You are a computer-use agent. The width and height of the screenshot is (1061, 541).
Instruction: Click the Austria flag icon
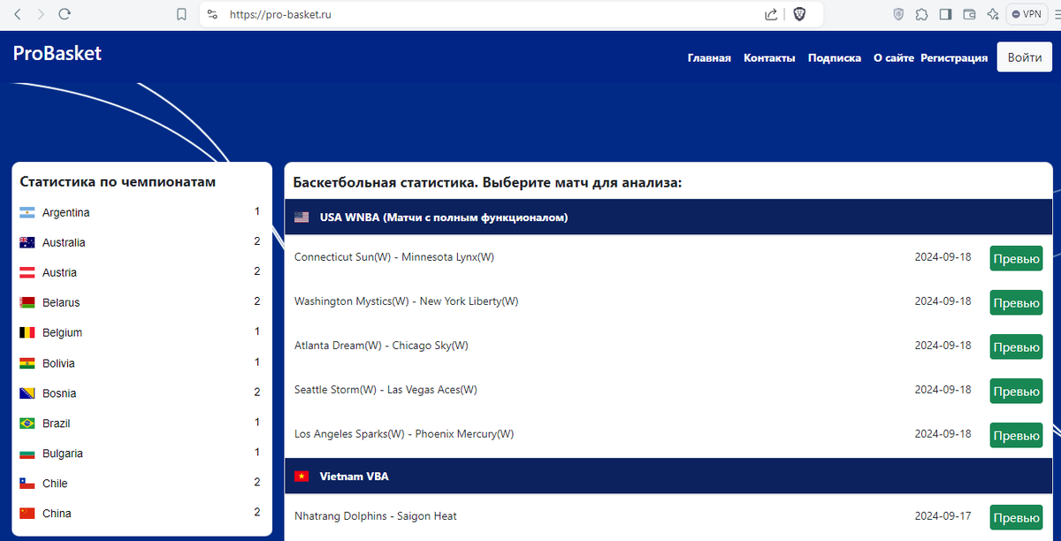(x=27, y=273)
